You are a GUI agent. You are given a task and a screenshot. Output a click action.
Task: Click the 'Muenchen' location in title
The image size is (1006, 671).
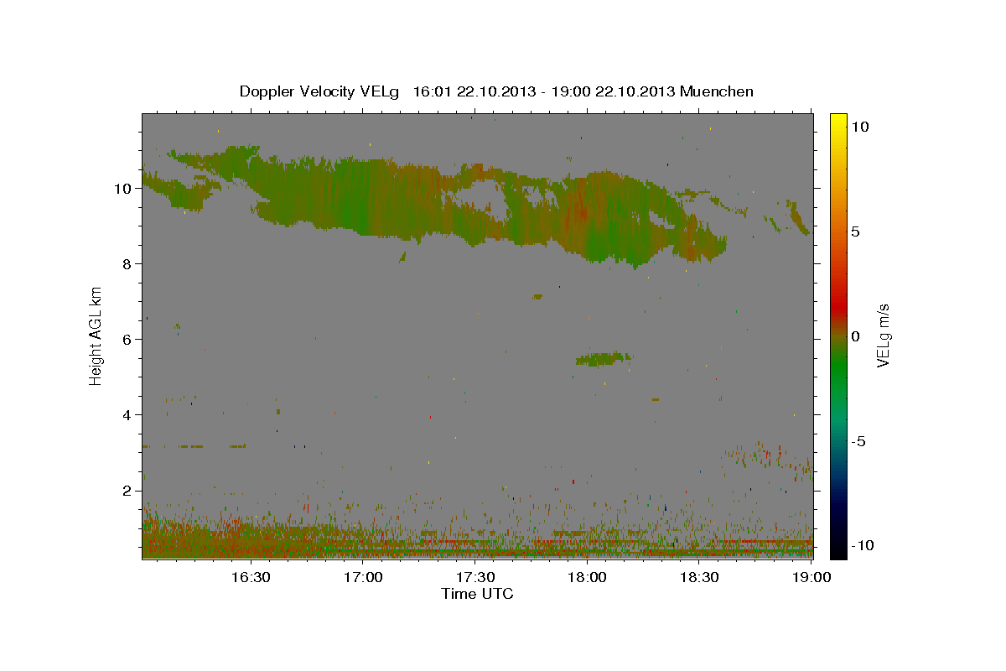717,91
